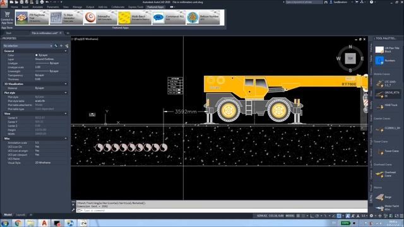Open the No selection dropdown

click(x=28, y=46)
